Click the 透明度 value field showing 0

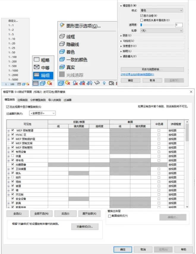179,25
